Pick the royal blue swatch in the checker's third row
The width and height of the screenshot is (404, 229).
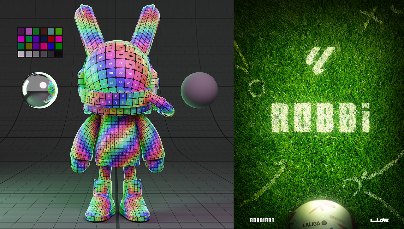click(51, 46)
